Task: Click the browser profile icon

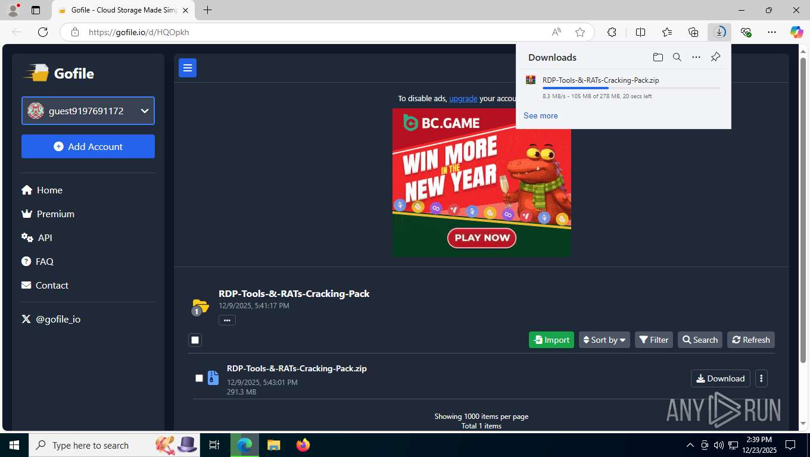Action: coord(13,10)
